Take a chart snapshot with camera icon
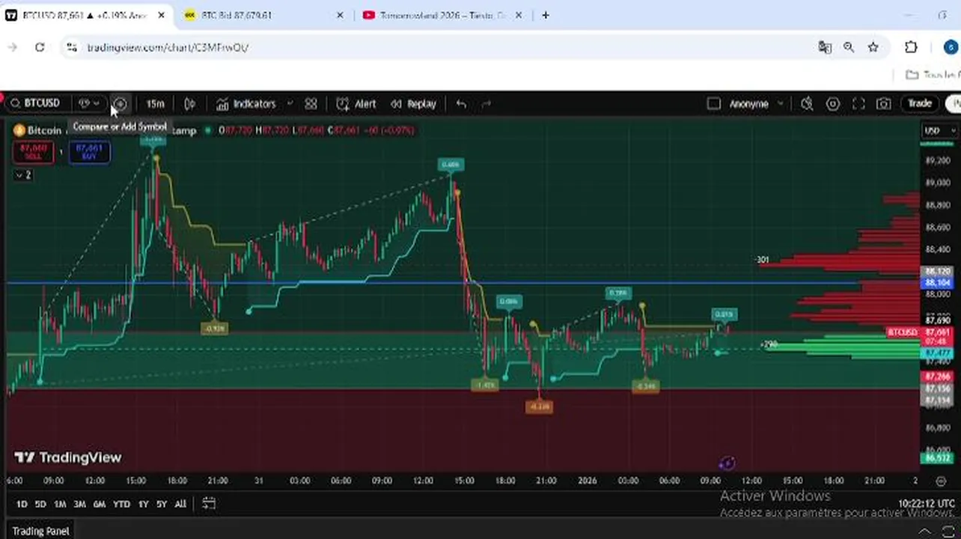This screenshot has width=961, height=539. (884, 104)
